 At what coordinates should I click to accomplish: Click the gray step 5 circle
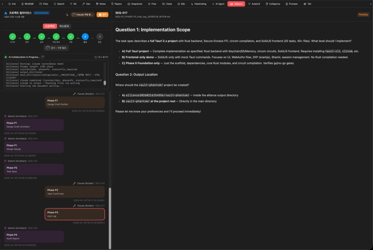point(99,37)
